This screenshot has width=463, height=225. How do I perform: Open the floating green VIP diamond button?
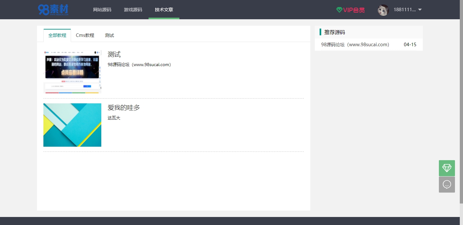tap(447, 168)
